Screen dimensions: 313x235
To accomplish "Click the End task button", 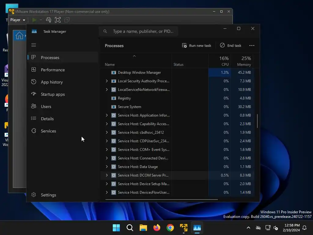I will (x=230, y=46).
